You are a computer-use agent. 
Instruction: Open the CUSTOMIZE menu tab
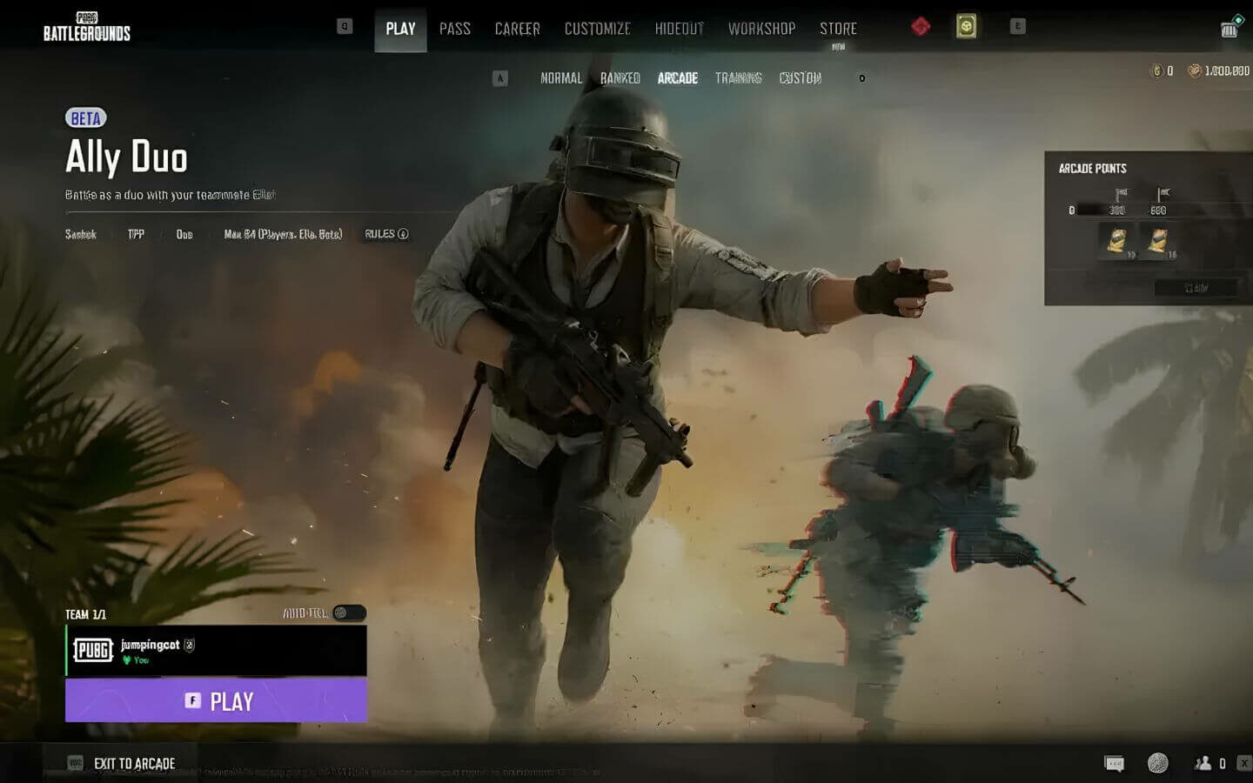click(598, 29)
